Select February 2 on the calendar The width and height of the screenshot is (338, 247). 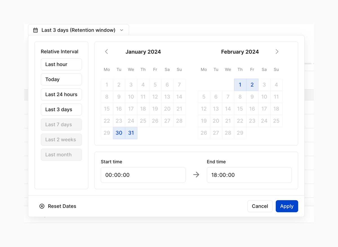[x=252, y=85]
